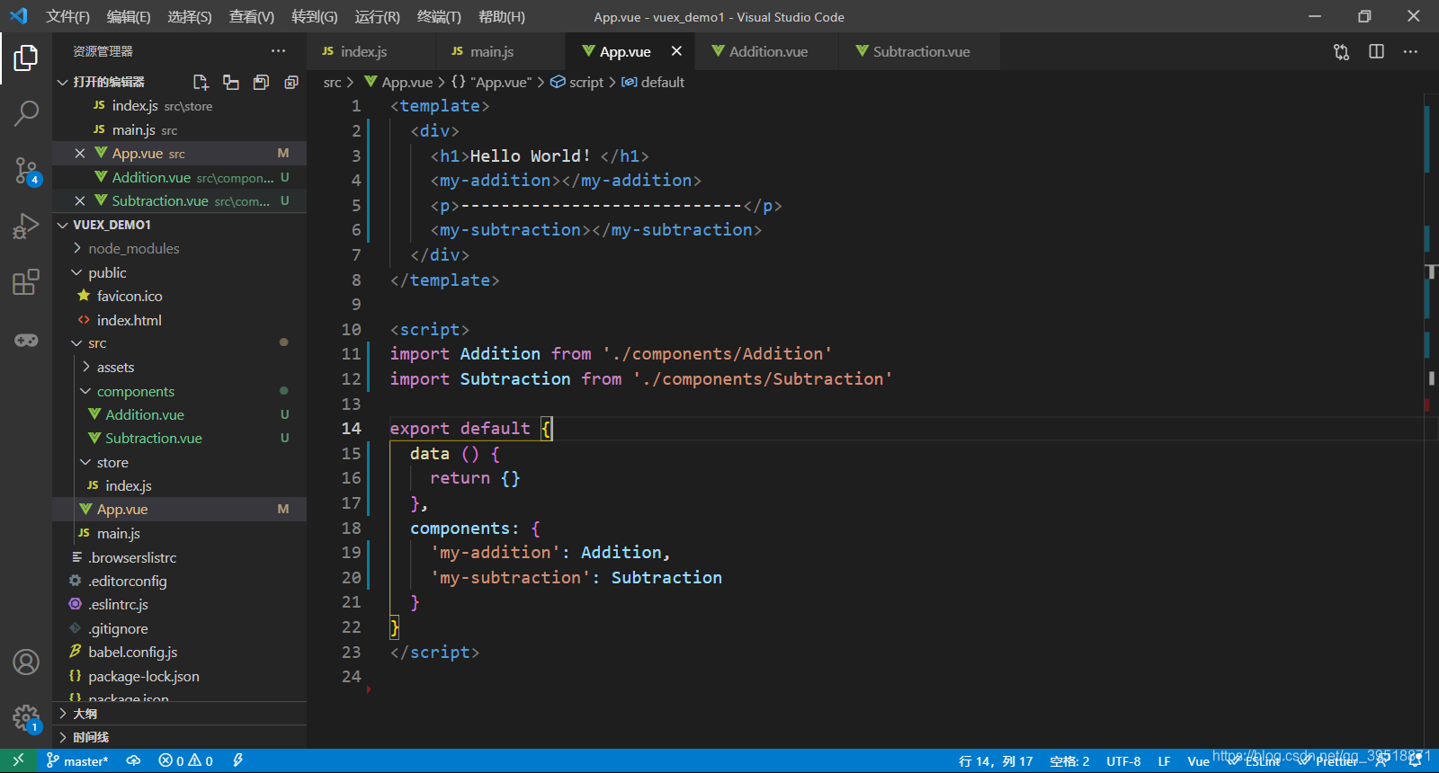This screenshot has width=1439, height=773.
Task: Switch to the Subtraction.vue editor tab
Action: 921,51
